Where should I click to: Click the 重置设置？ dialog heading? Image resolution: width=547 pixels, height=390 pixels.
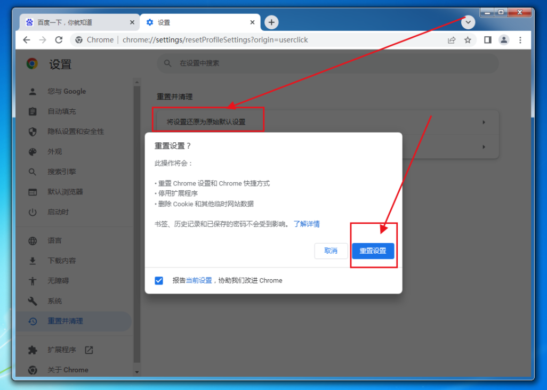click(173, 145)
